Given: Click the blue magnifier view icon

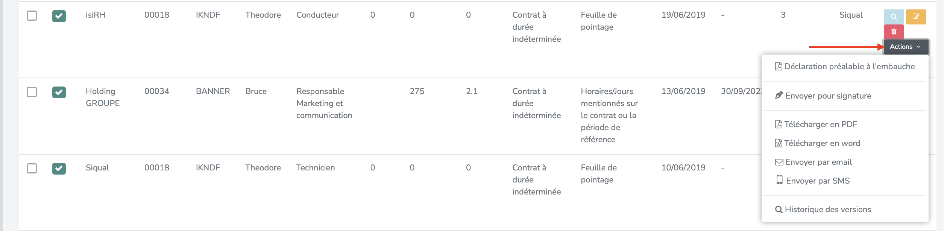Looking at the screenshot, I should pos(894,17).
